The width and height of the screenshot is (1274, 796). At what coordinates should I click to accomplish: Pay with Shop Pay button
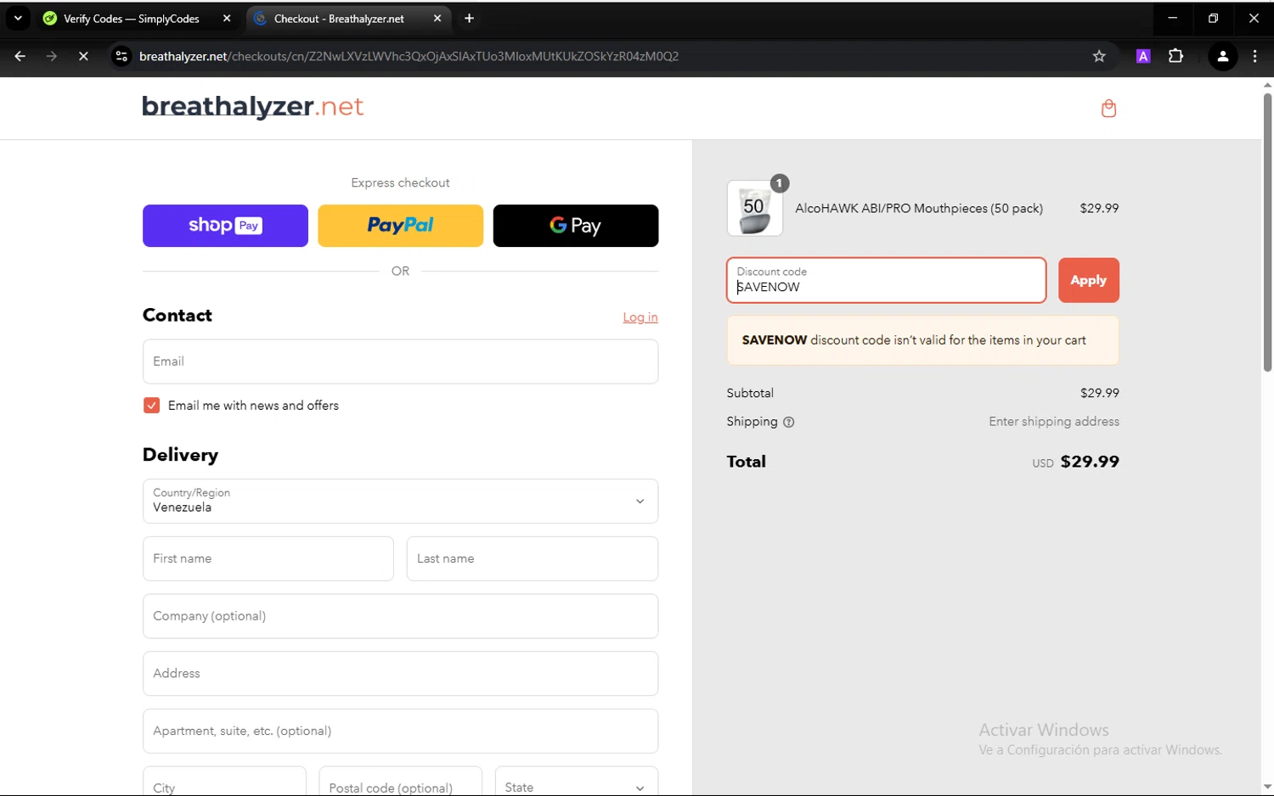[225, 226]
